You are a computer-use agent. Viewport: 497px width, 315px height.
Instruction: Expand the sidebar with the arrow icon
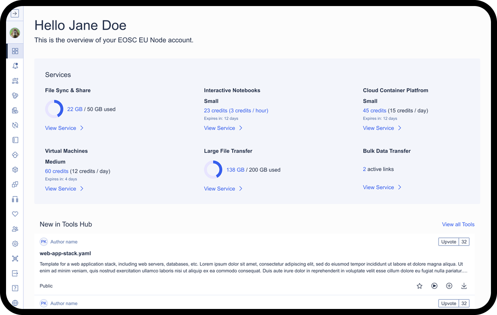click(15, 14)
